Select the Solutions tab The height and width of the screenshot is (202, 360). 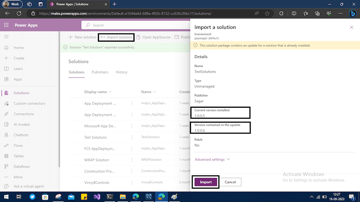click(77, 72)
